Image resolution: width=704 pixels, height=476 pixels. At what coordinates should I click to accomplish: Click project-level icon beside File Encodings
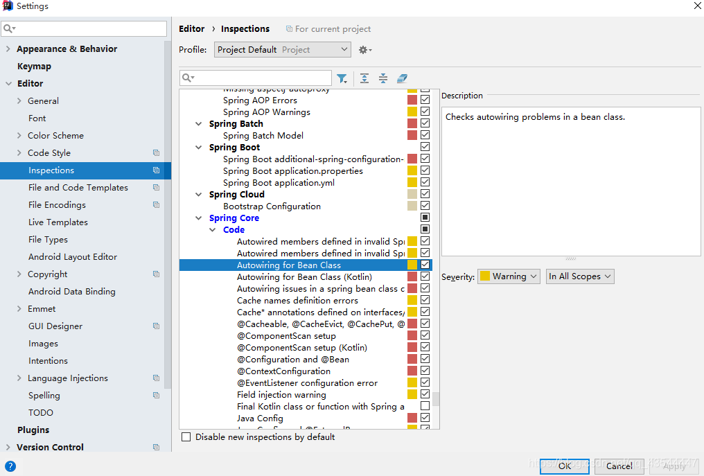(156, 205)
